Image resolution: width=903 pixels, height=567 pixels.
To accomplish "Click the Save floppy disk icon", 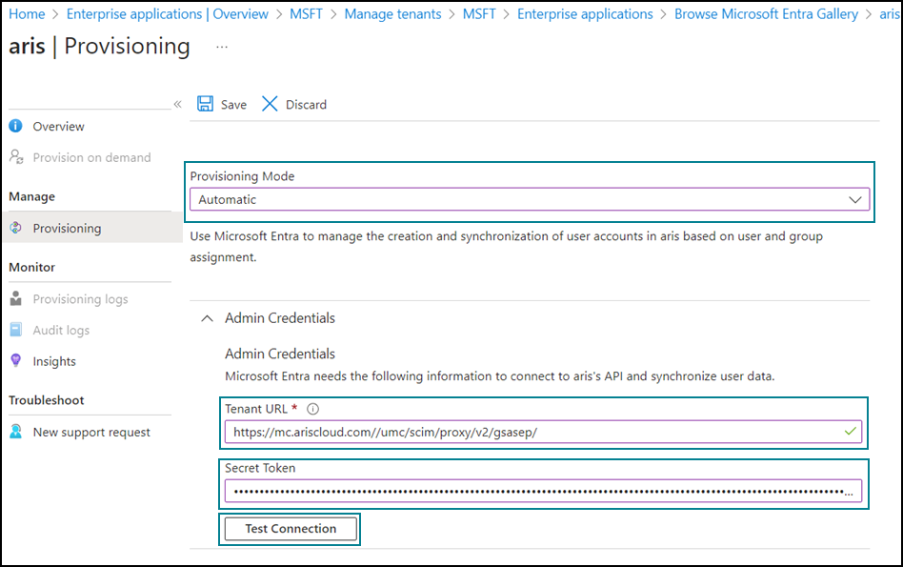I will pyautogui.click(x=205, y=104).
